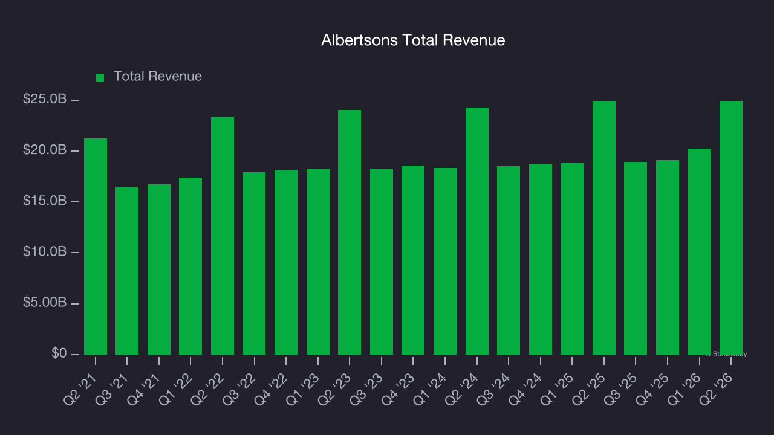The image size is (774, 435).
Task: Select the Q4 '24 revenue bar
Action: pyautogui.click(x=541, y=259)
